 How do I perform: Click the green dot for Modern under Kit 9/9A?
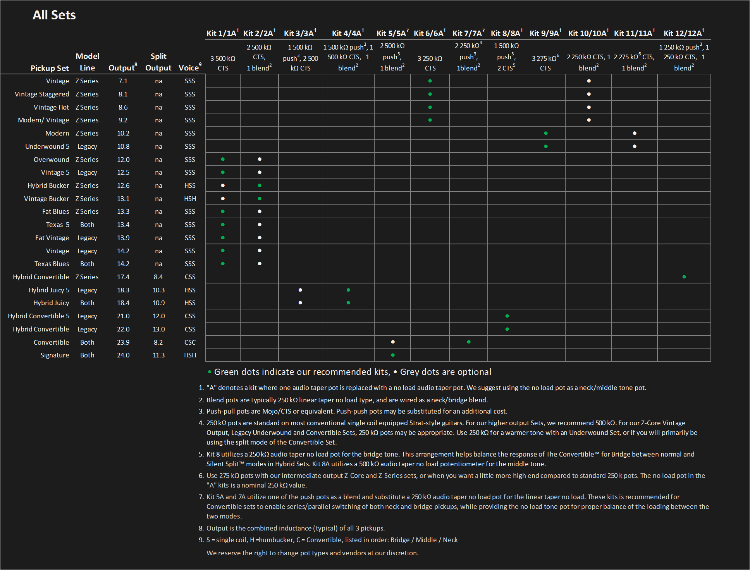(546, 133)
